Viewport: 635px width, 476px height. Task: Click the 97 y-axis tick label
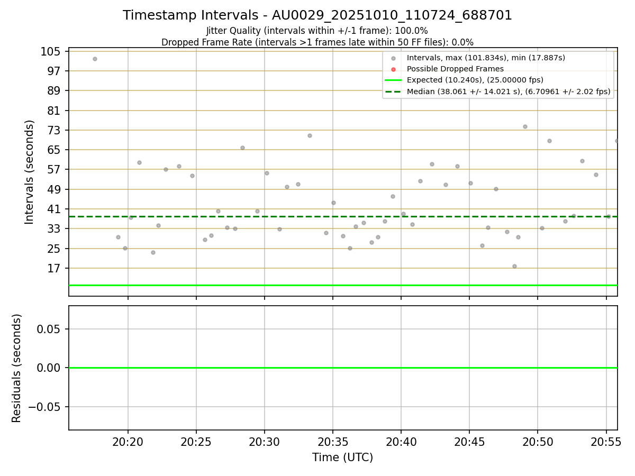[x=55, y=71]
